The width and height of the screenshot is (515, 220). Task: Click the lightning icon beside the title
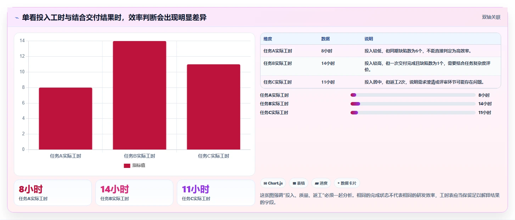[17, 18]
